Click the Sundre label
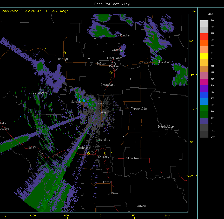Screen dimensions: 224x219 click(x=76, y=102)
